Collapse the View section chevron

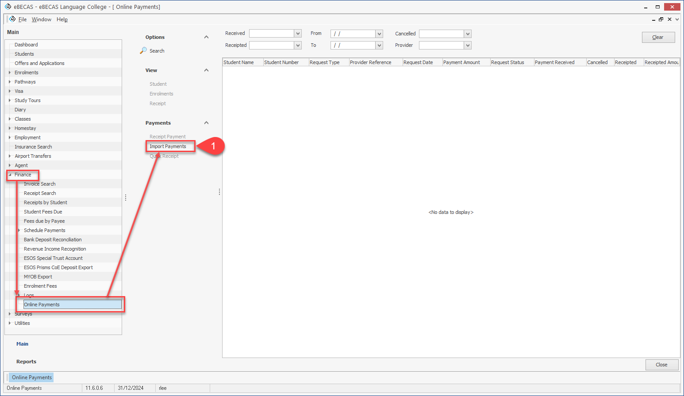pyautogui.click(x=206, y=70)
